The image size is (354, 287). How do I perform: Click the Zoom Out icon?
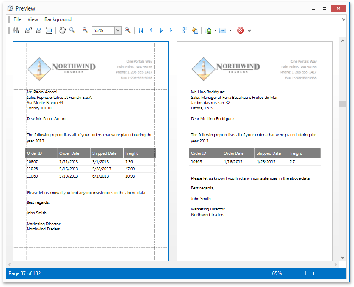(x=86, y=30)
